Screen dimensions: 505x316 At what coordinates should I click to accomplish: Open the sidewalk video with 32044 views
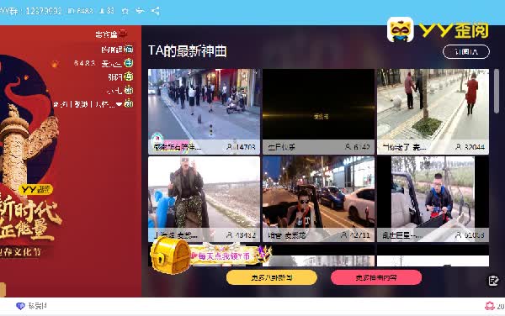coord(433,112)
